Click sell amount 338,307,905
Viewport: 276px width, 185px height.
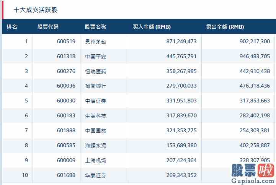(x=255, y=160)
